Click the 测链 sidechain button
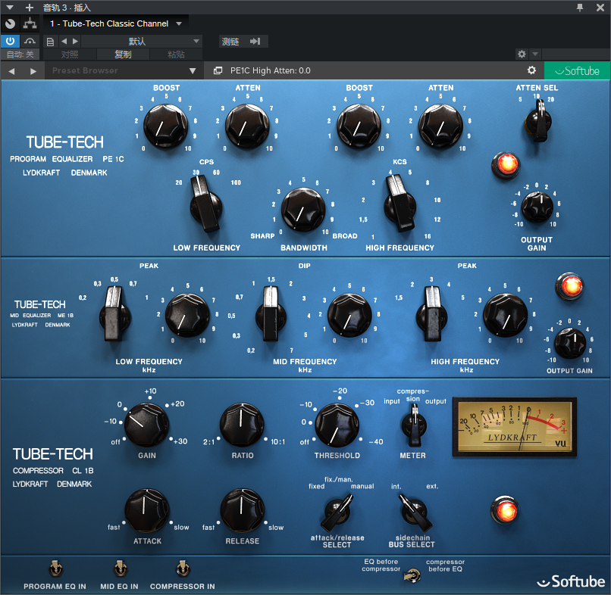This screenshot has height=595, width=611. (x=243, y=41)
